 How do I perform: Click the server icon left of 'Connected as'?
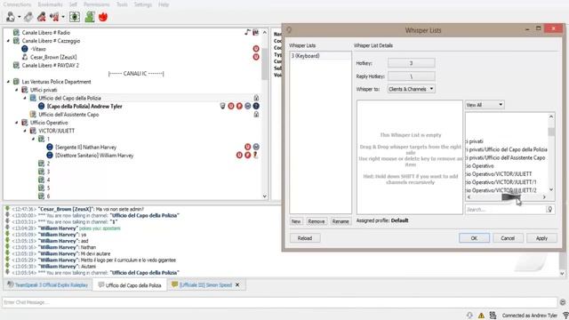click(x=493, y=316)
